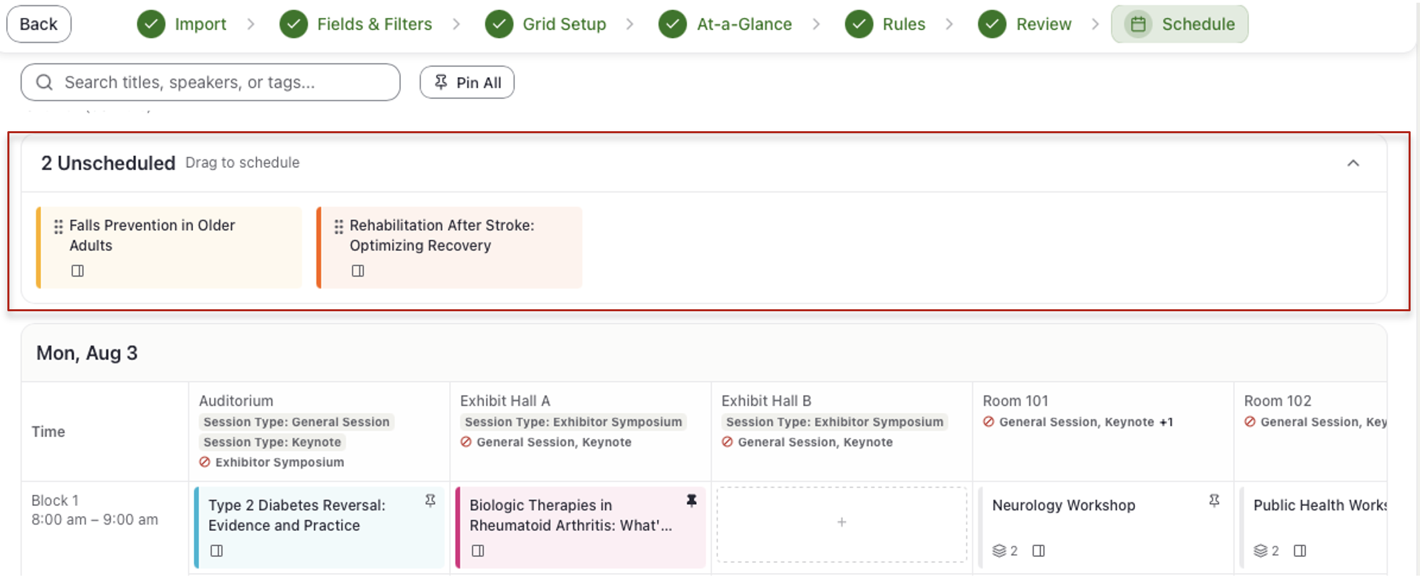The image size is (1420, 577).
Task: Pin the Type 2 Diabetes Reversal session
Action: [x=430, y=500]
